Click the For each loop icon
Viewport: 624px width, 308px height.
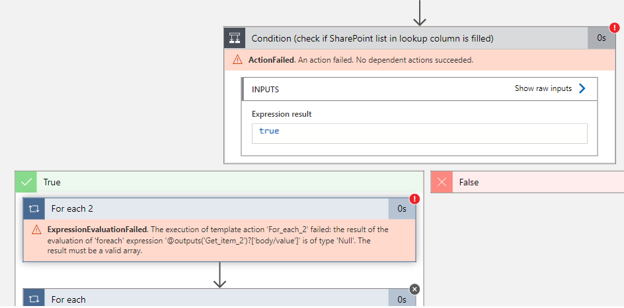coord(34,299)
